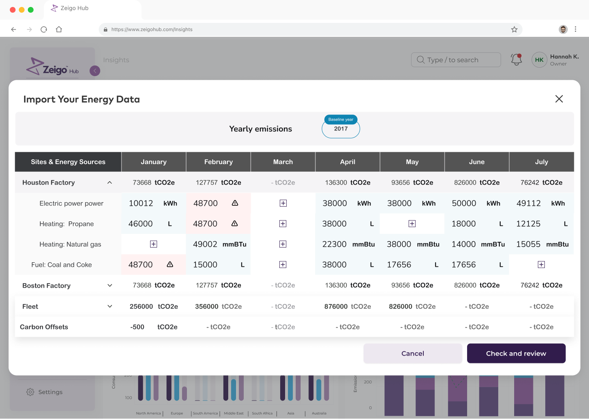This screenshot has width=589, height=419.
Task: Reload the browser page
Action: pos(44,29)
